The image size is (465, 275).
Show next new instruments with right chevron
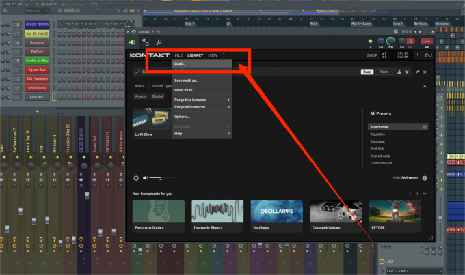(x=417, y=194)
